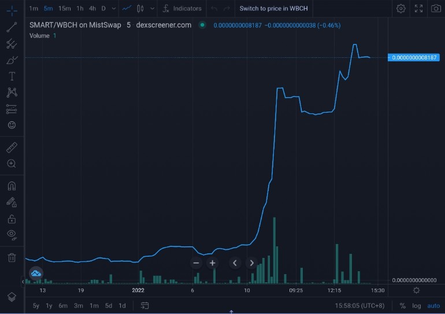The image size is (445, 314).
Task: Select the trend line drawing tool
Action: 12,27
